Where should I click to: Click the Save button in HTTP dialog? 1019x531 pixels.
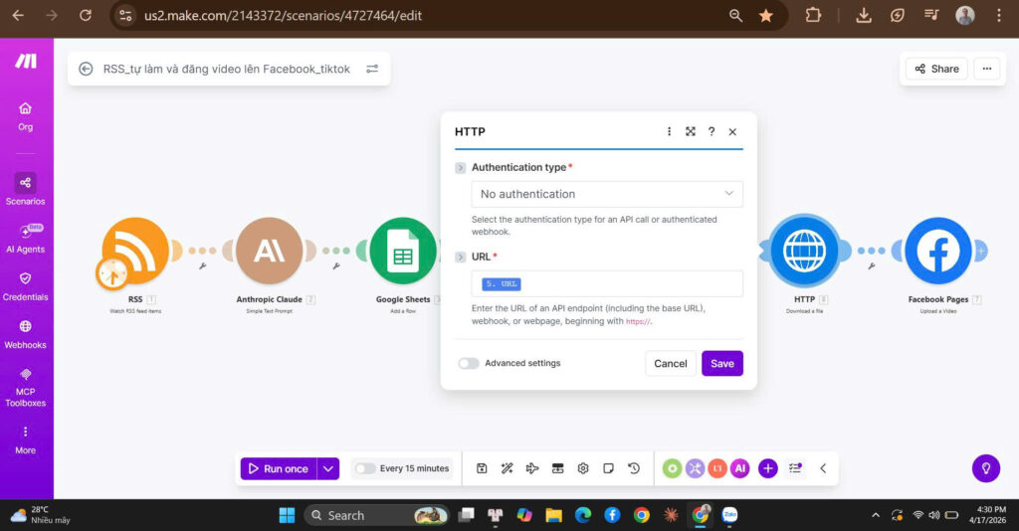pyautogui.click(x=721, y=364)
